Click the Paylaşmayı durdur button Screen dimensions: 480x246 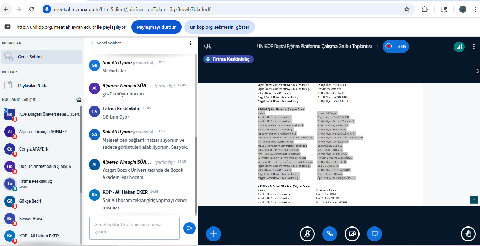(x=156, y=27)
